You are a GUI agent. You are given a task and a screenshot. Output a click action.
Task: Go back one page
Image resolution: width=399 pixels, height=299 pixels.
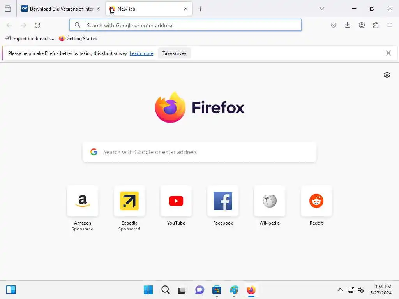tap(9, 25)
